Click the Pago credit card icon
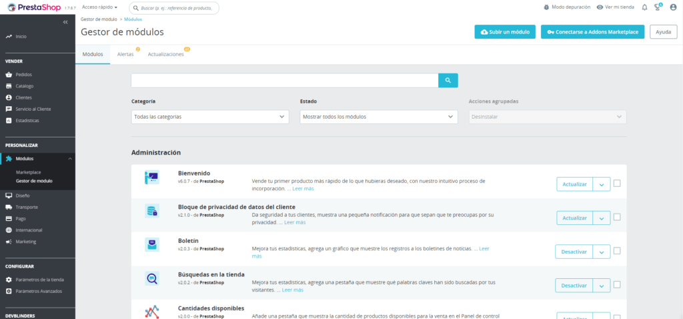 click(x=9, y=219)
